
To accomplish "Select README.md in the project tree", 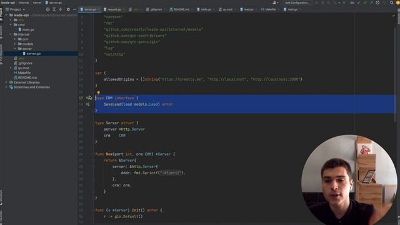I will point(27,77).
